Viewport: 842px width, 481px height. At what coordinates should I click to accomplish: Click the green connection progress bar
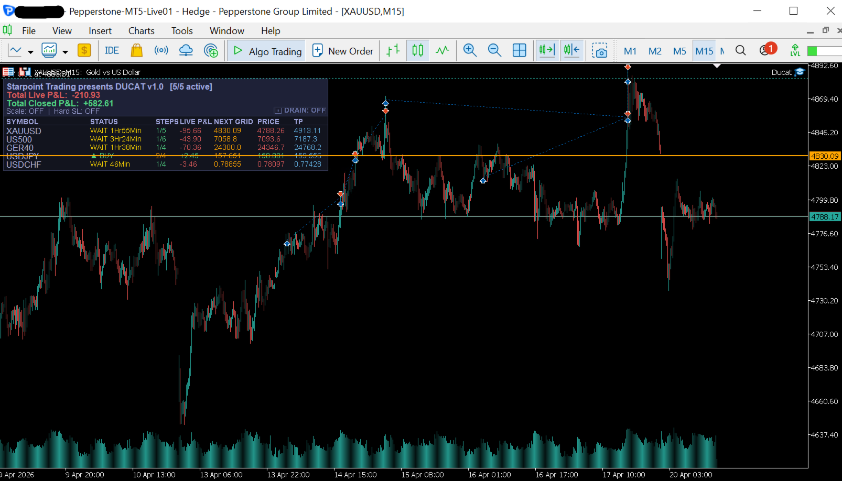click(825, 51)
